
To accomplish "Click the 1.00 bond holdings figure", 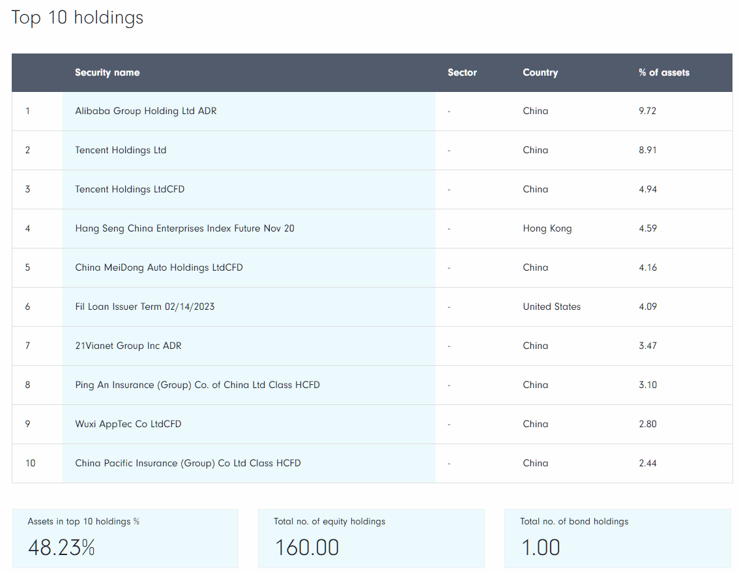I will click(x=541, y=547).
